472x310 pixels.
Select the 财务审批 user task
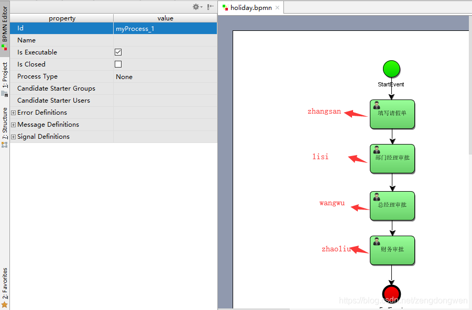392,250
